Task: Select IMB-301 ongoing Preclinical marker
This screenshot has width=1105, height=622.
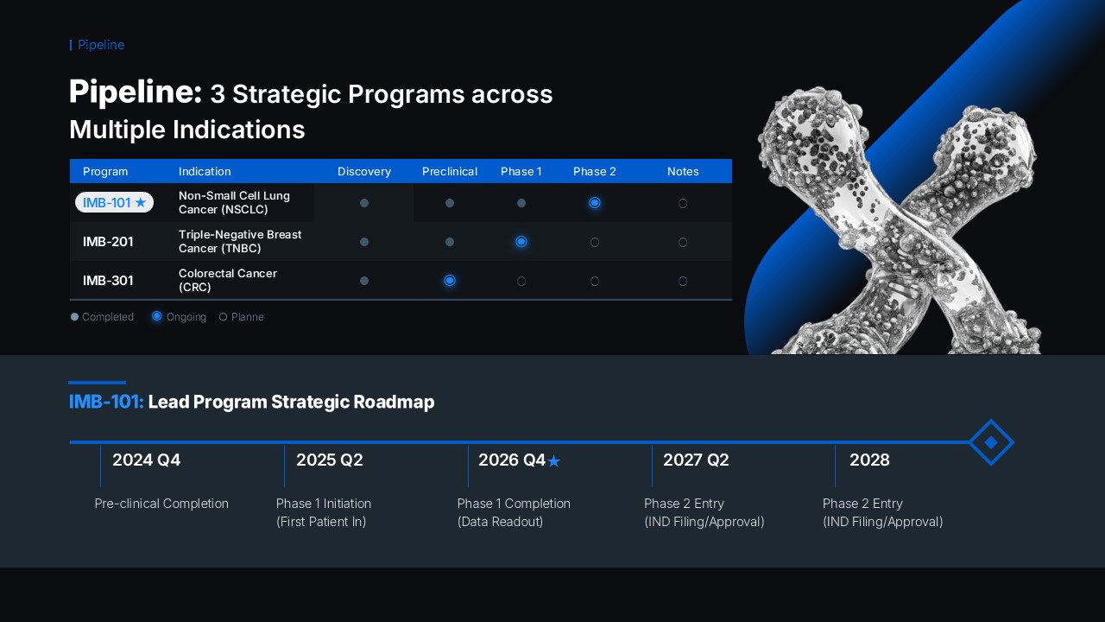Action: tap(450, 281)
